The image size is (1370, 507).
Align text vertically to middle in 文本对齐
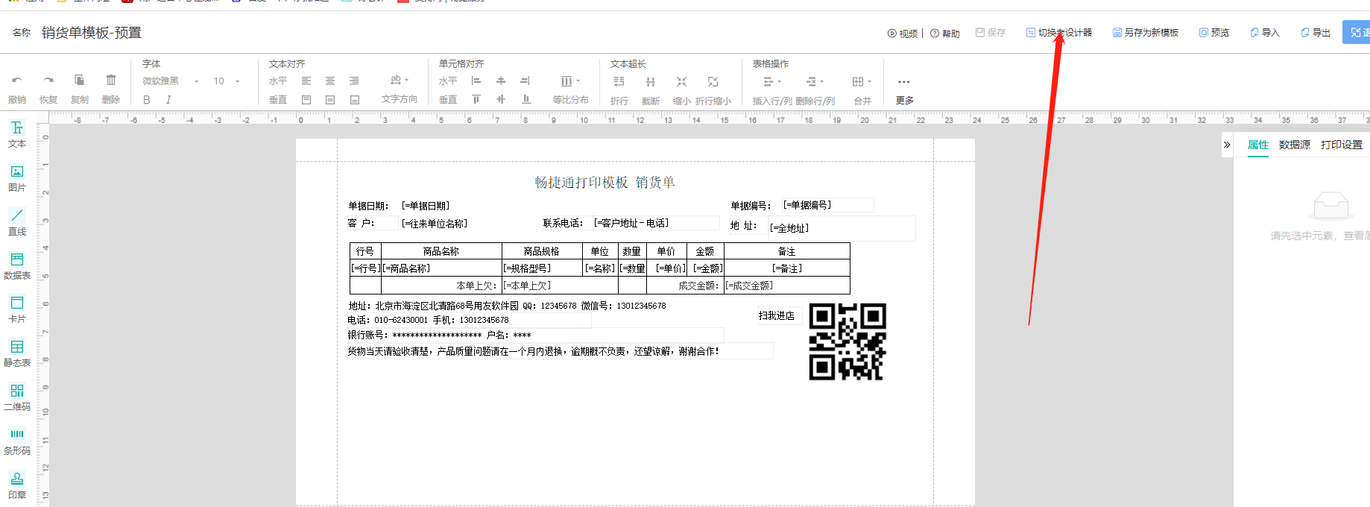pyautogui.click(x=330, y=100)
